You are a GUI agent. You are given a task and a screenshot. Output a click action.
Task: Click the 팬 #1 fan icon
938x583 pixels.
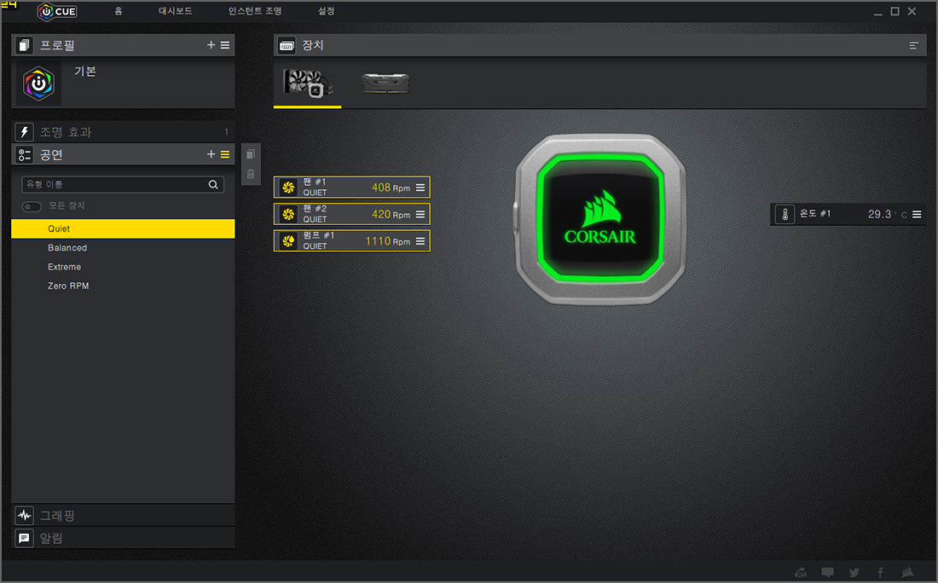[288, 188]
